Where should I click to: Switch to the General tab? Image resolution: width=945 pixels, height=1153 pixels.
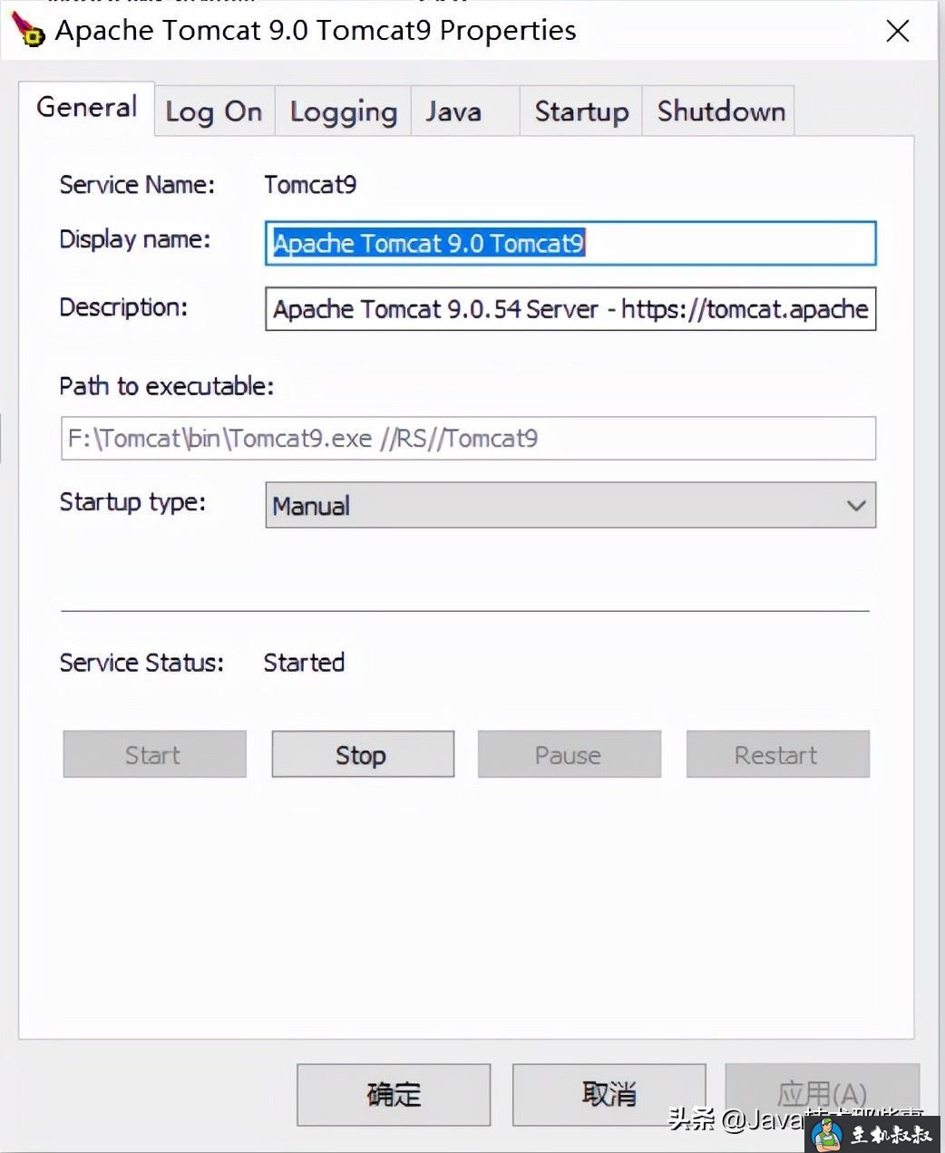pos(87,108)
